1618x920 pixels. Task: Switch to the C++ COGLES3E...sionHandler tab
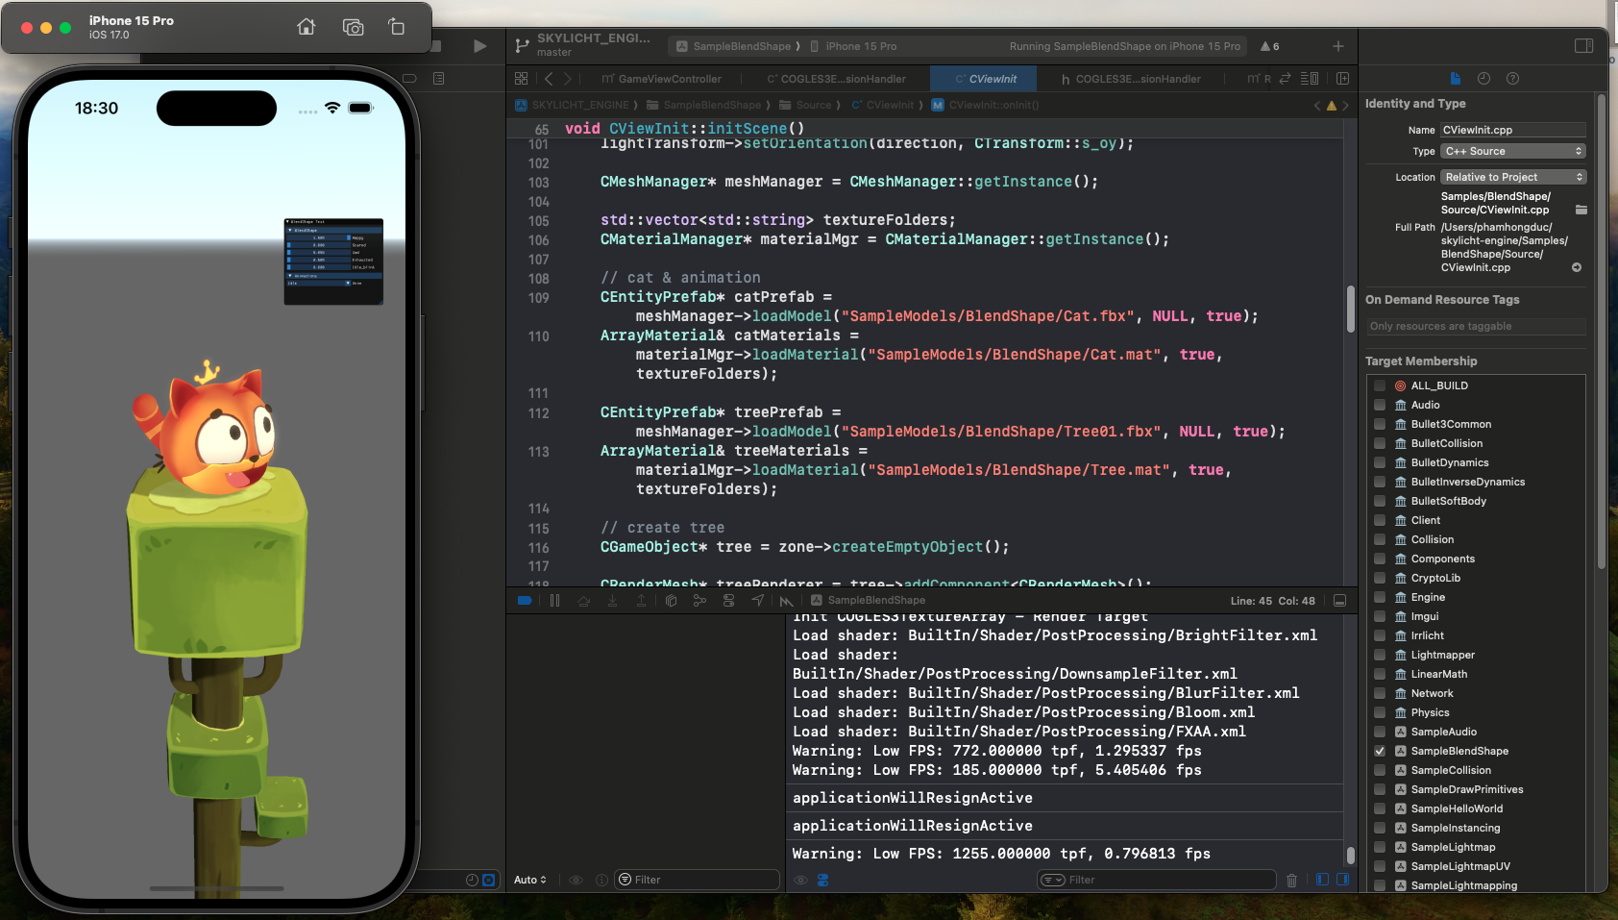tap(836, 79)
